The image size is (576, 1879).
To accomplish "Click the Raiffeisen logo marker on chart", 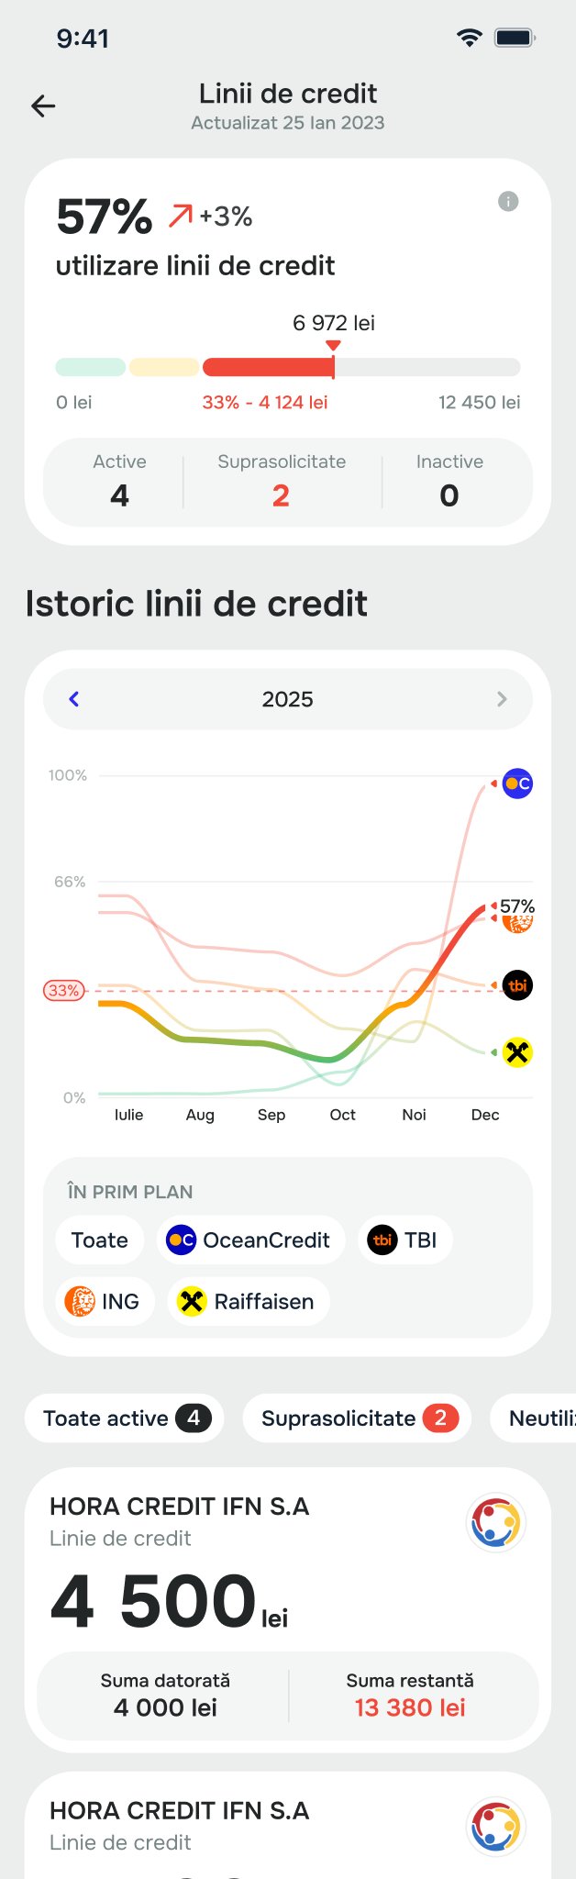I will pos(517,1052).
